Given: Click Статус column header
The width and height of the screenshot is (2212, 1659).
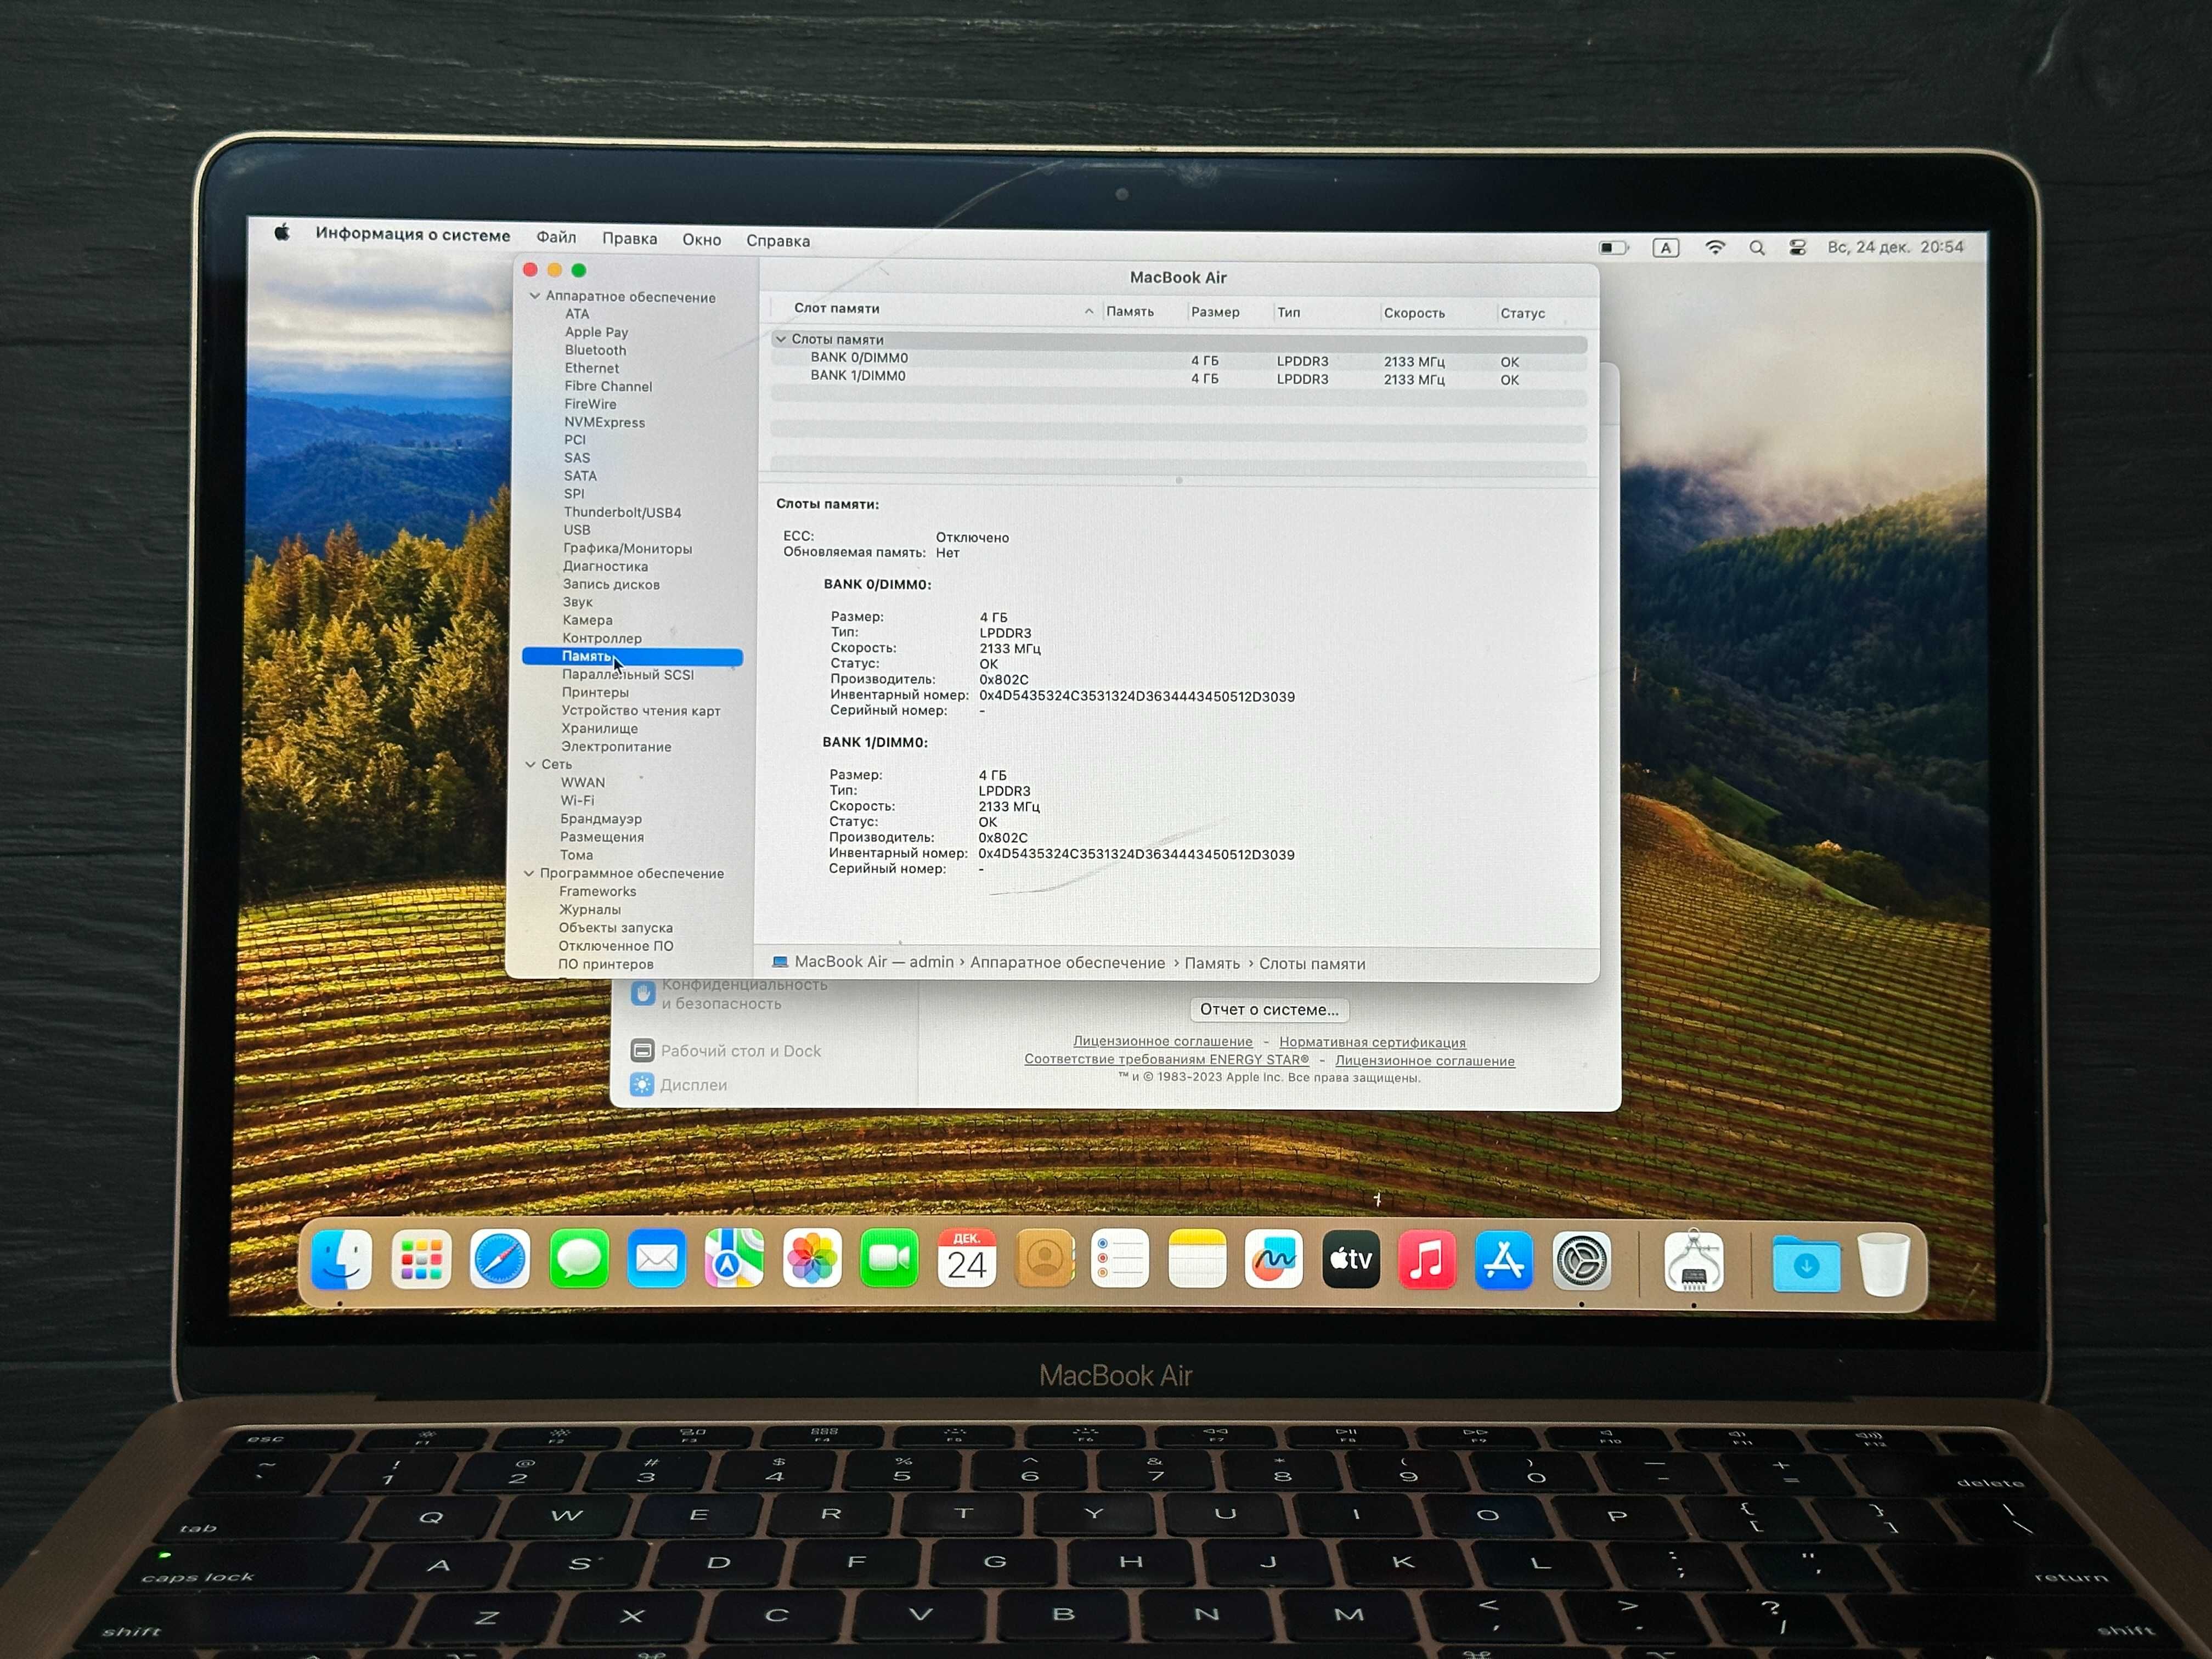Looking at the screenshot, I should pyautogui.click(x=1522, y=313).
